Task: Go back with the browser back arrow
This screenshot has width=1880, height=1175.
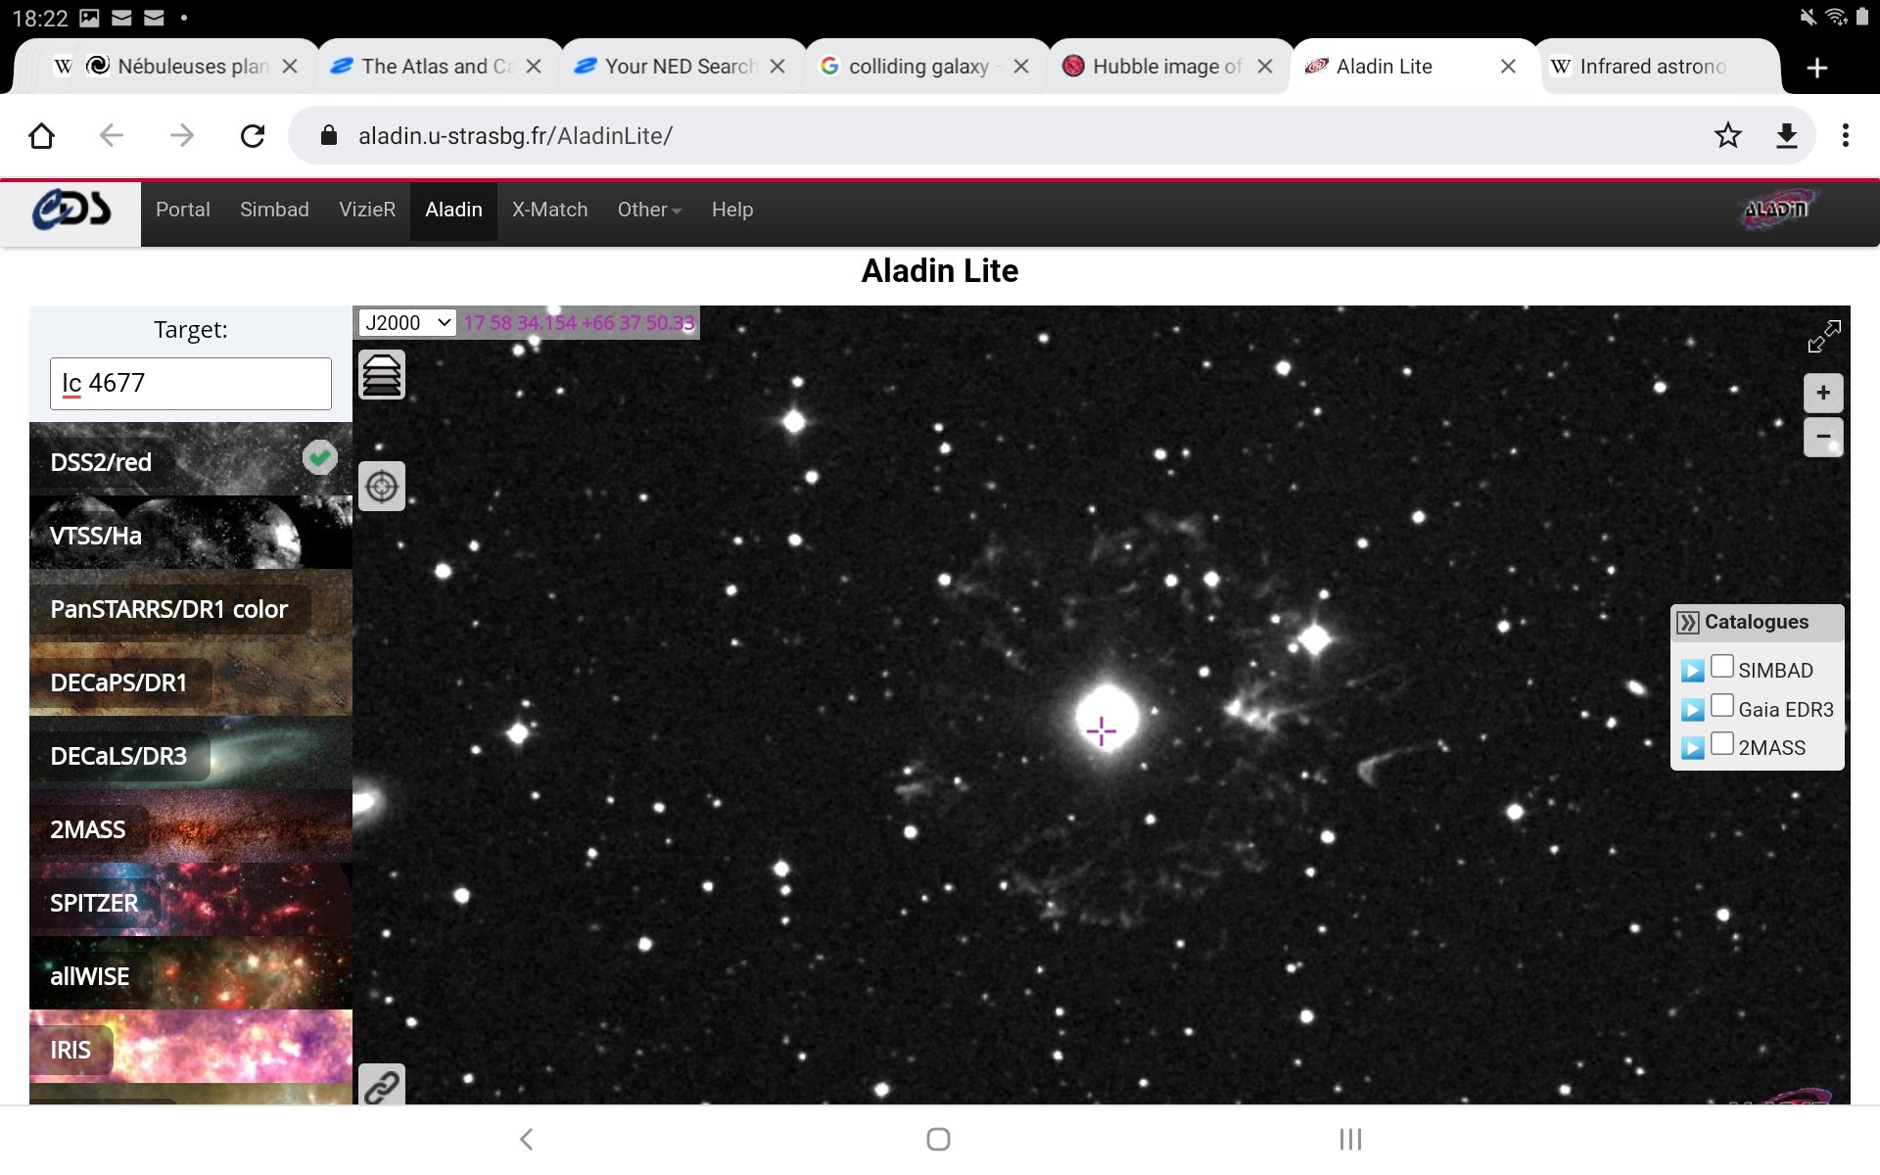Action: (x=112, y=135)
